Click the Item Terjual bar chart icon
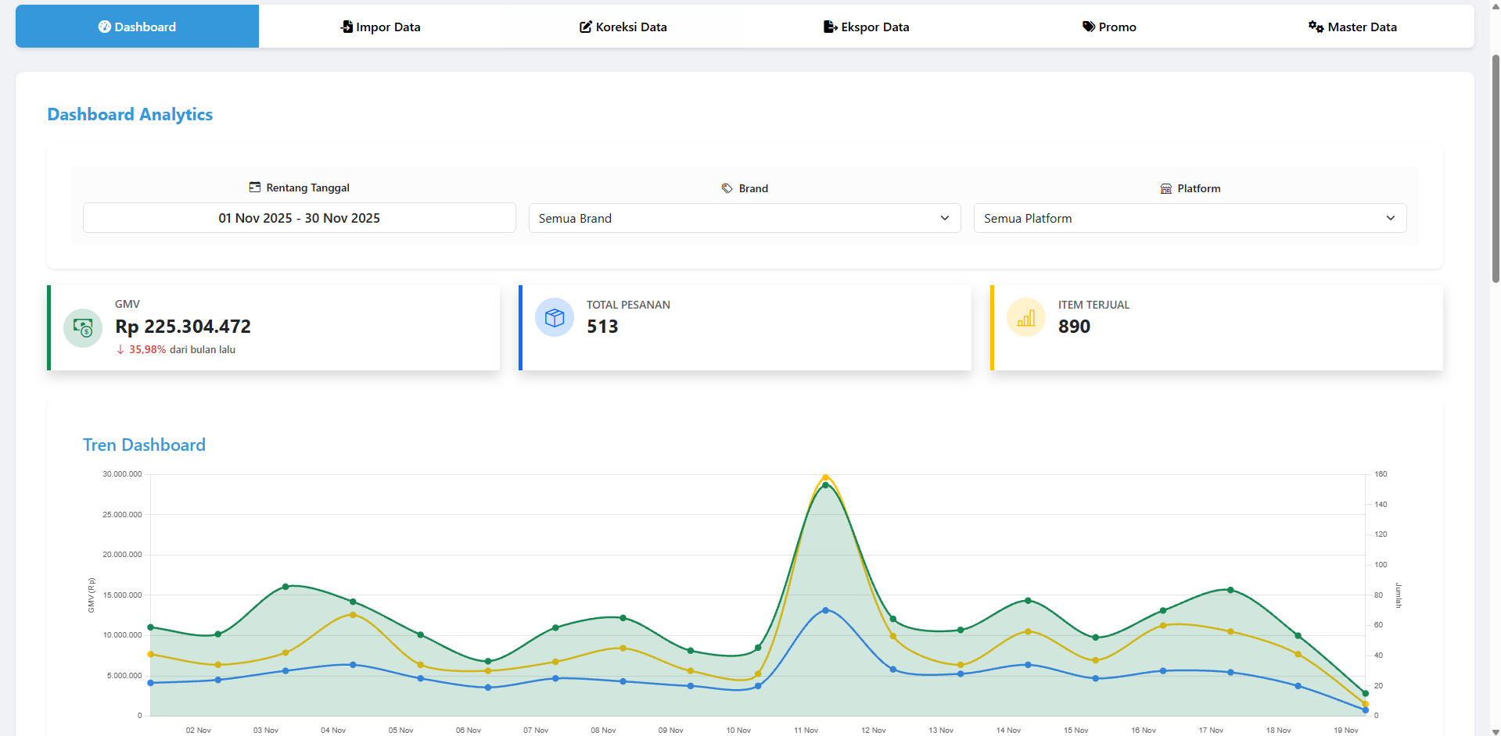1501x736 pixels. pyautogui.click(x=1026, y=317)
